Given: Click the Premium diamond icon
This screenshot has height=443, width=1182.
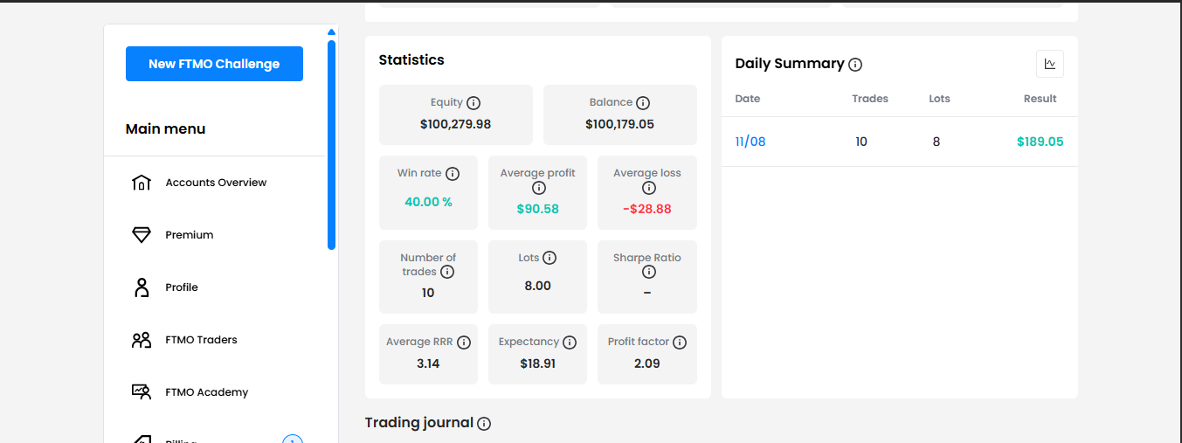Looking at the screenshot, I should 142,235.
